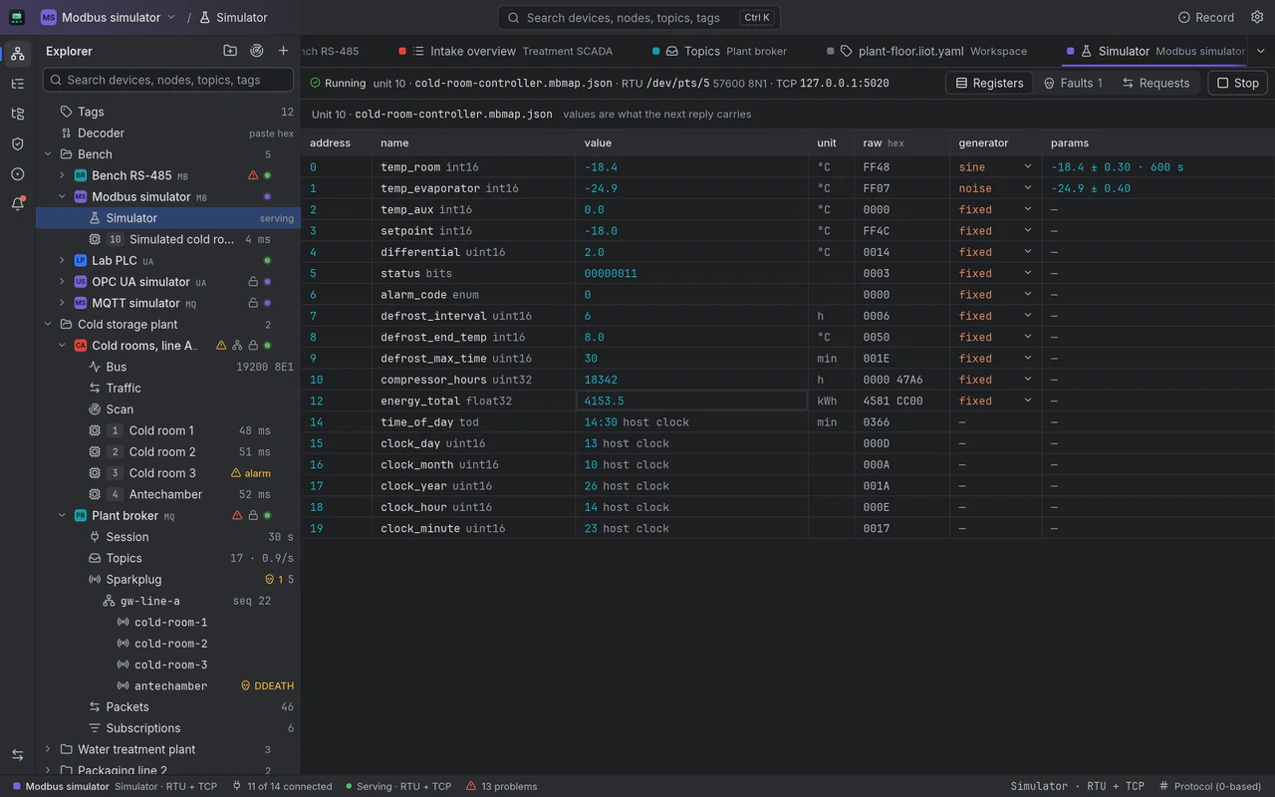Screen dimensions: 1275x797
Task: Click the DDEATH badge on antechamber
Action: (267, 685)
